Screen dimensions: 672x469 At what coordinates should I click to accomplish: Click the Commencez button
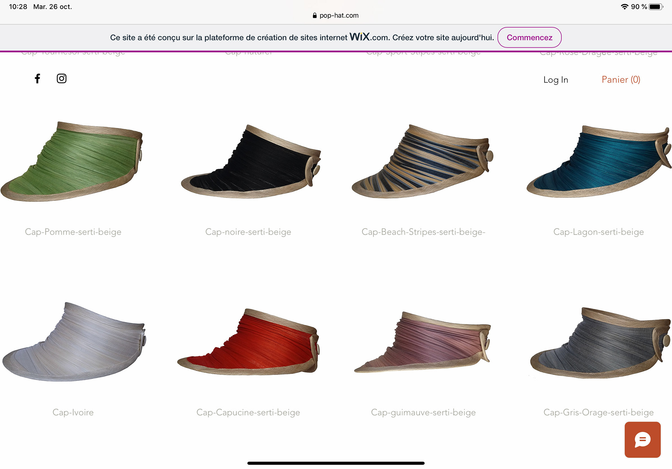tap(529, 37)
